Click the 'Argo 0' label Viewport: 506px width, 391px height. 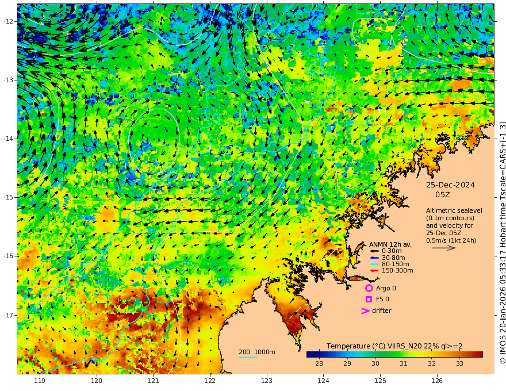click(x=386, y=288)
